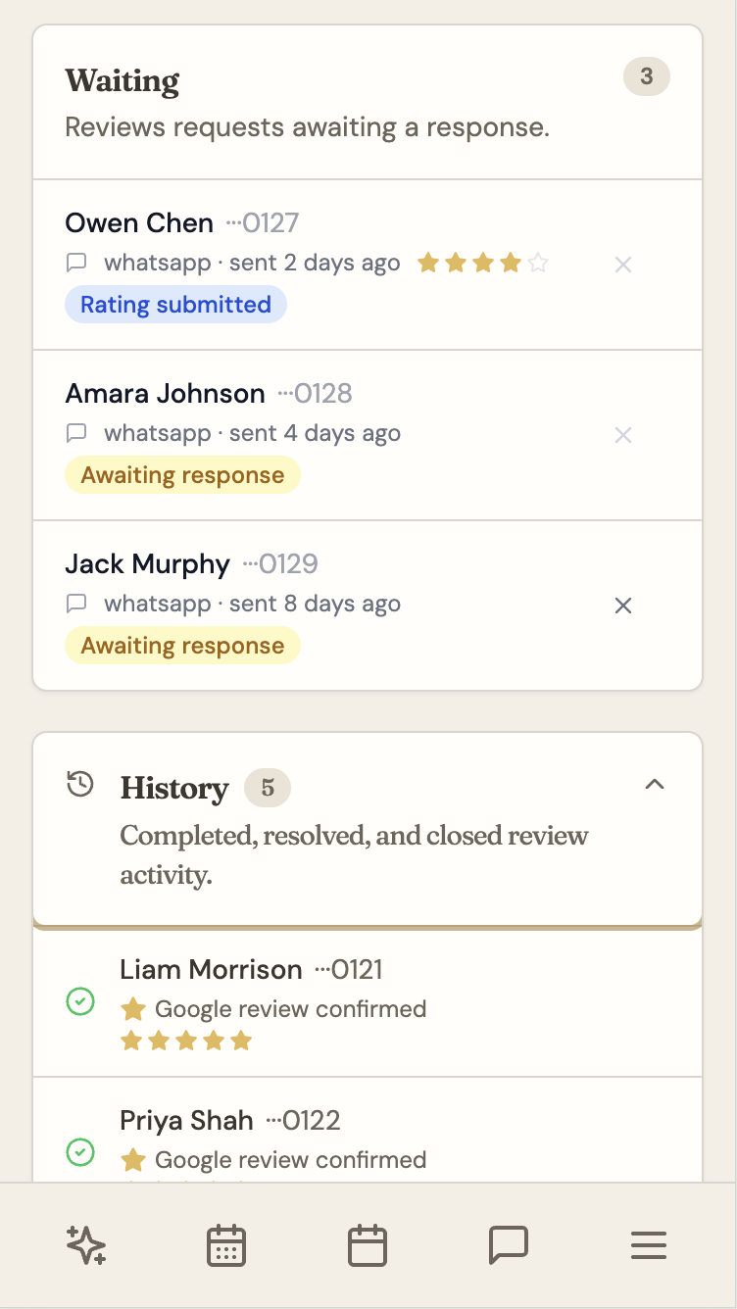Dismiss Owen Chen's review request
The height and width of the screenshot is (1309, 737).
click(x=622, y=265)
